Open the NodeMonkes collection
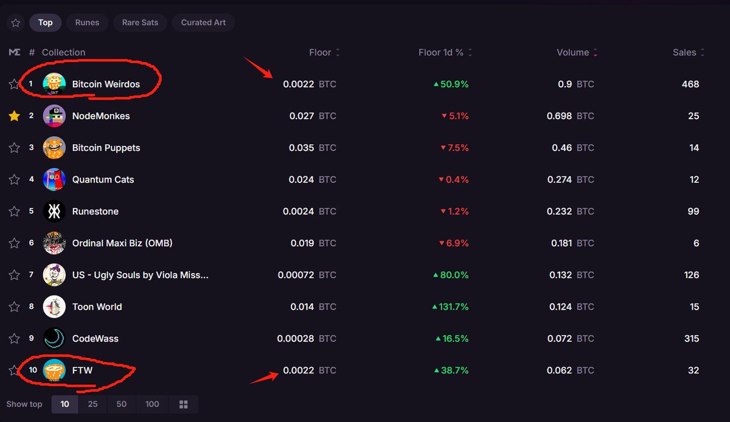This screenshot has width=730, height=422. [x=101, y=116]
